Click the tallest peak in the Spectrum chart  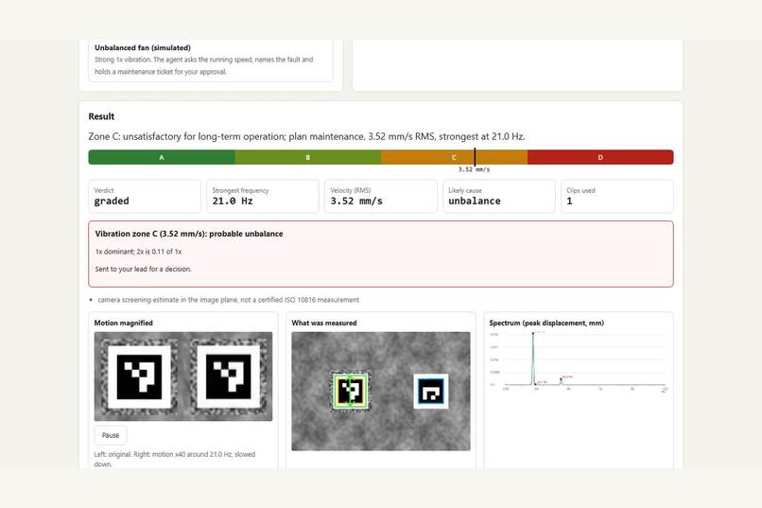tap(533, 335)
